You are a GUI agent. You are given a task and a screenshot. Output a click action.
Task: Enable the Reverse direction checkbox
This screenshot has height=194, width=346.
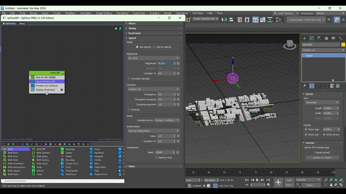point(129,110)
